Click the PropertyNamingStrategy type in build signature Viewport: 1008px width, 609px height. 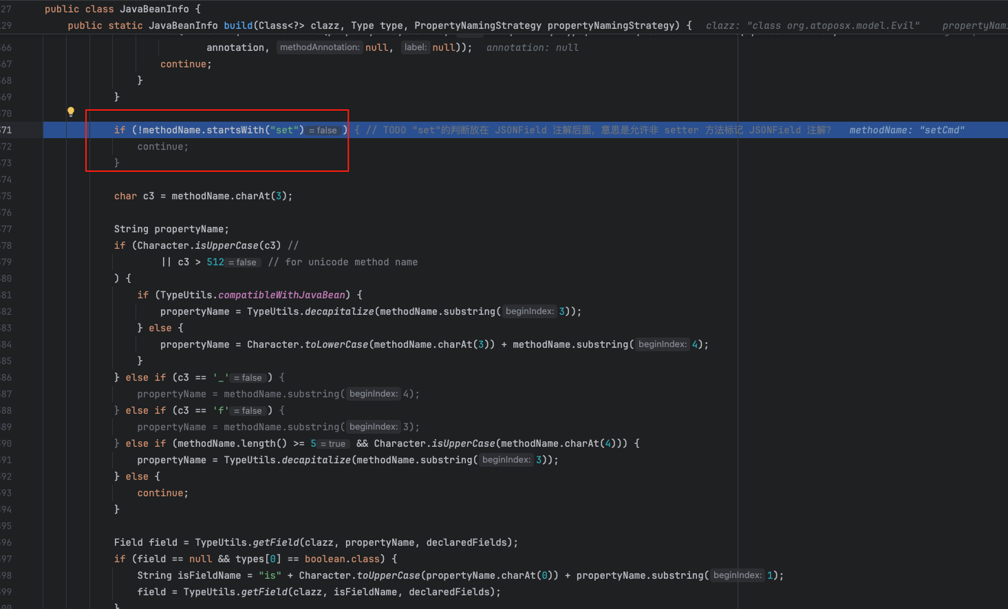point(478,25)
